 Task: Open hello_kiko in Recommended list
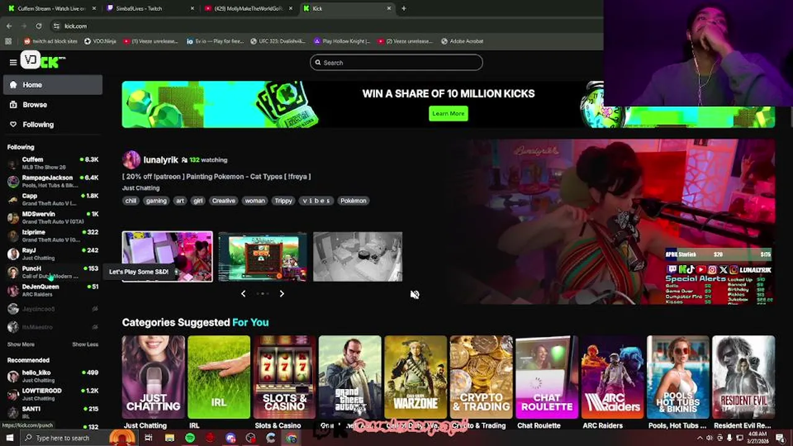53,376
